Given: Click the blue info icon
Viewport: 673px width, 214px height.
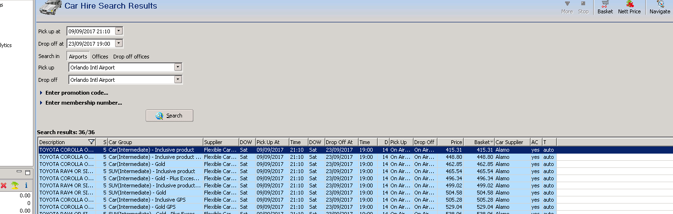Looking at the screenshot, I should pos(26,185).
